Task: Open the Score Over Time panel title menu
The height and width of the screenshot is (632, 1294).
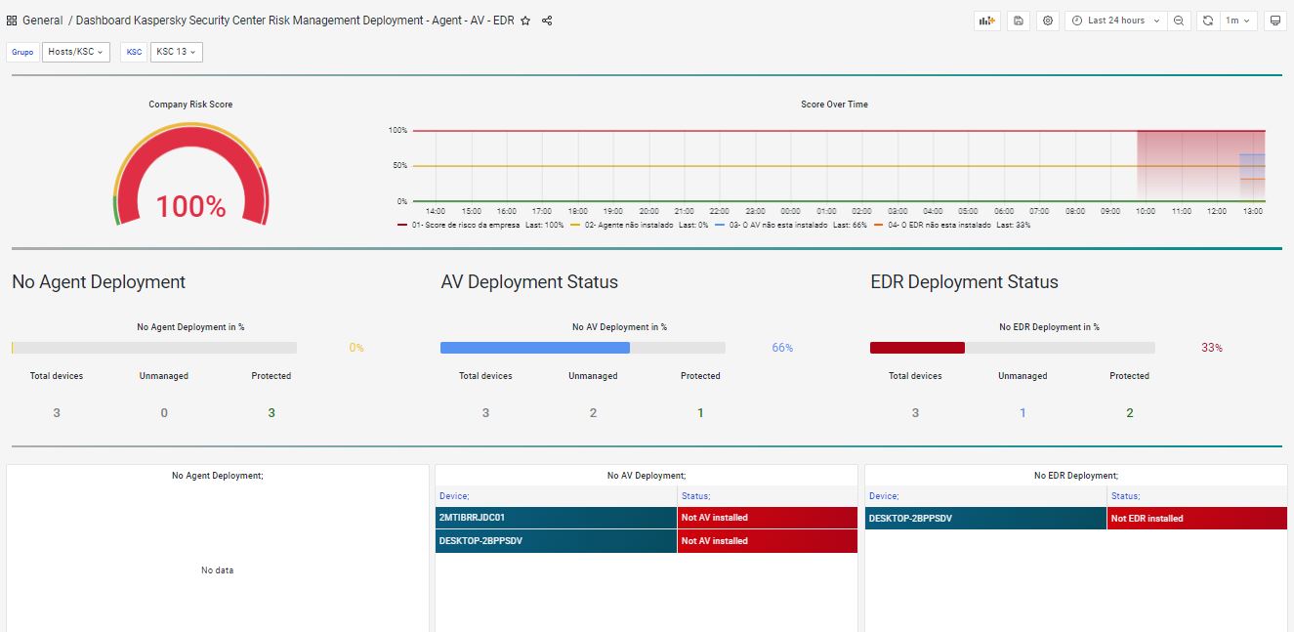Action: (834, 105)
